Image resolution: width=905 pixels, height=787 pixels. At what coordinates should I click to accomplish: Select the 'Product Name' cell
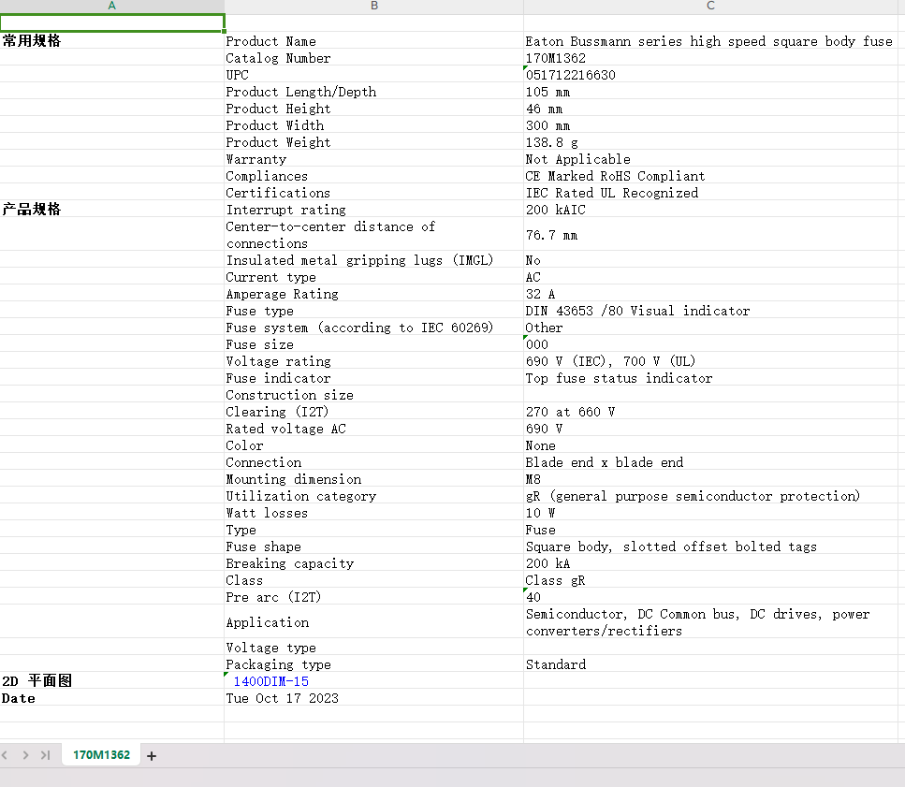coord(374,41)
